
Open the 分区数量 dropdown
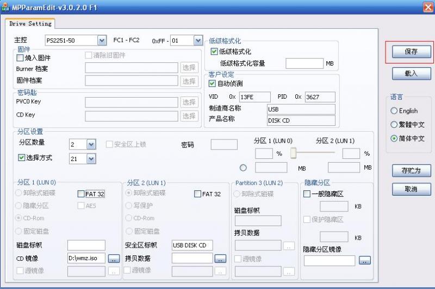(x=91, y=144)
